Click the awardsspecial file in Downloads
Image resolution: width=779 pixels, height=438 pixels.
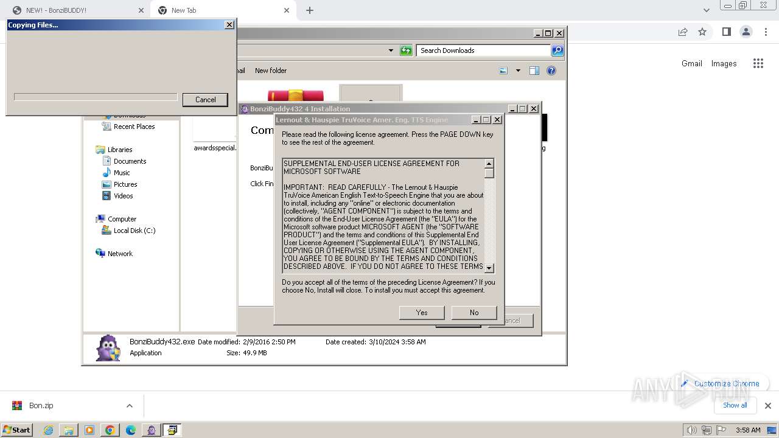pos(214,148)
